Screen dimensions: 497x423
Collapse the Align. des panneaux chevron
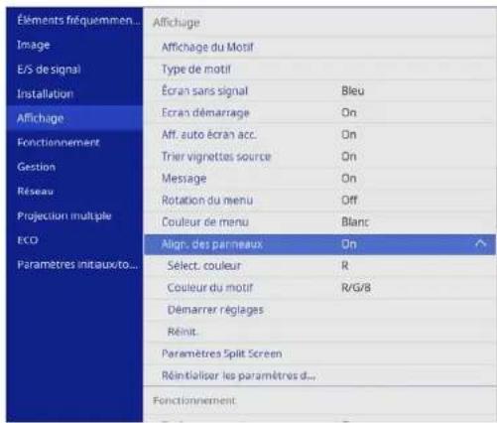coord(480,244)
